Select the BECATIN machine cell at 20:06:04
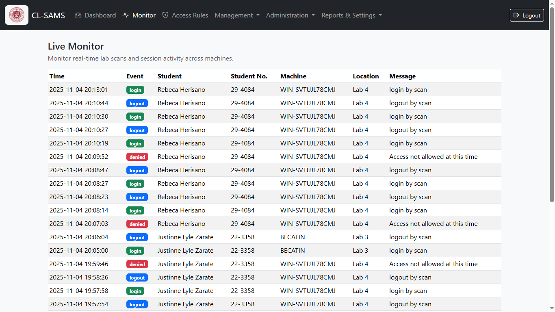555x312 pixels. pyautogui.click(x=293, y=237)
